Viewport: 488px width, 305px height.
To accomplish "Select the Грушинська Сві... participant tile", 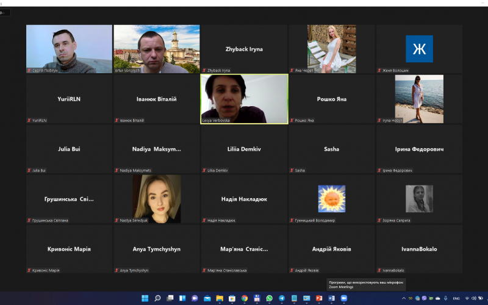I will coord(69,199).
